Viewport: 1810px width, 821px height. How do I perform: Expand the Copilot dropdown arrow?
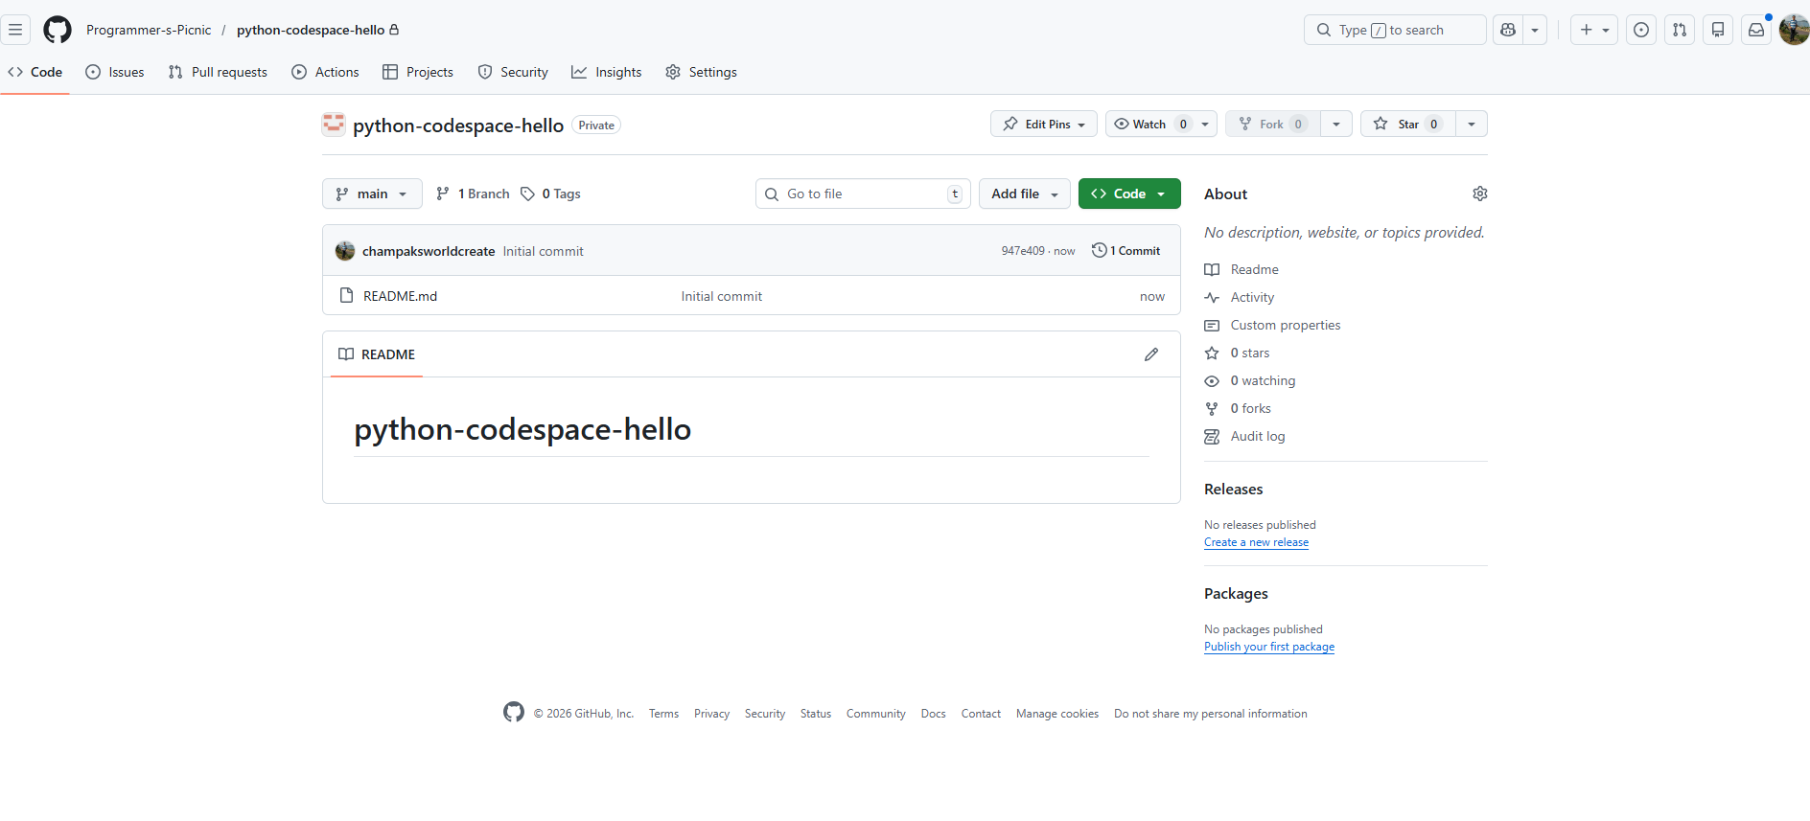1535,30
